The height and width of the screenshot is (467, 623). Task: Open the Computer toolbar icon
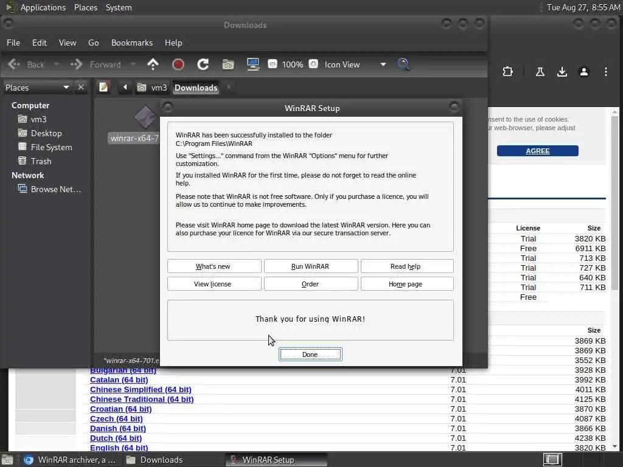click(x=253, y=64)
